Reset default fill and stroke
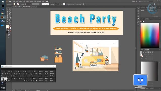 [7, 29]
